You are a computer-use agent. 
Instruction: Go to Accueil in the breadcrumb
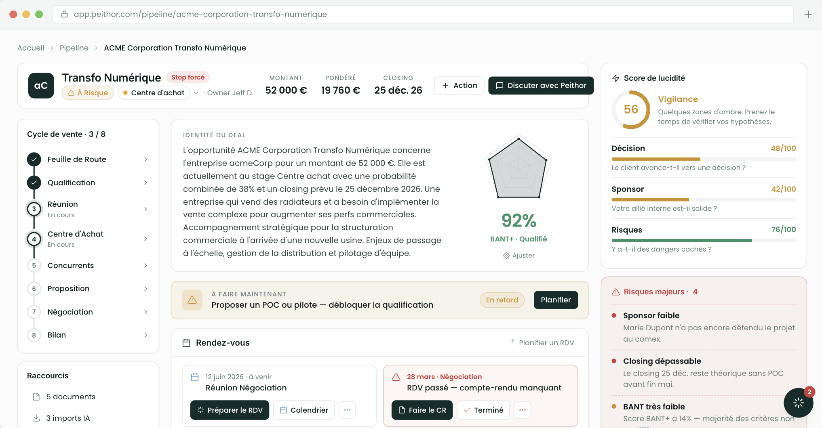point(31,48)
